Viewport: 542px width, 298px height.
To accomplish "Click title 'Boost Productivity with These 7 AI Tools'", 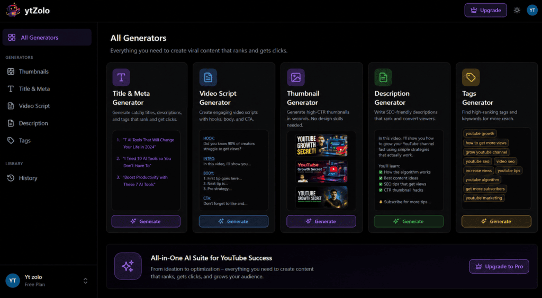I will click(145, 181).
